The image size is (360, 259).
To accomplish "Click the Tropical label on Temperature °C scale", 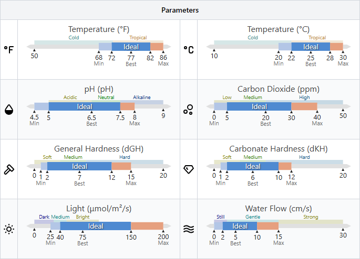I will 317,38.
